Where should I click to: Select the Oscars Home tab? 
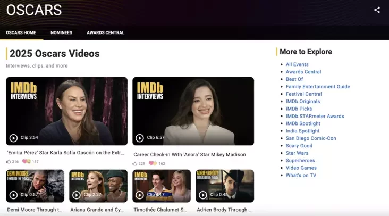pos(21,32)
